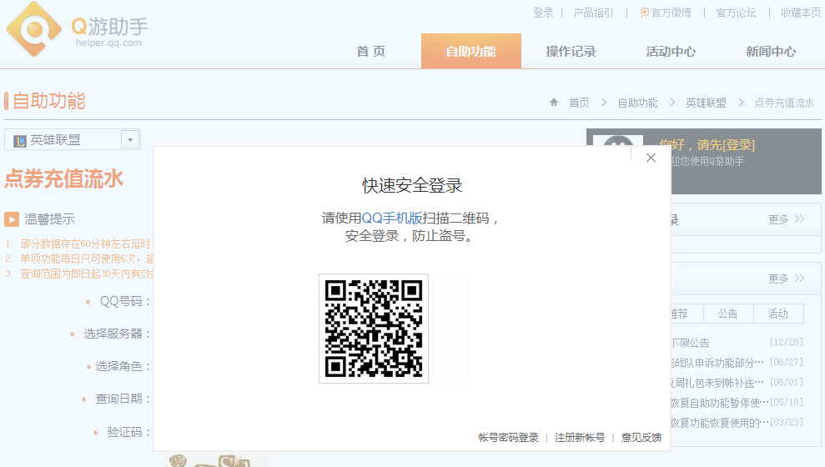
Task: Select the 自助功能 navigation tab
Action: (x=471, y=51)
